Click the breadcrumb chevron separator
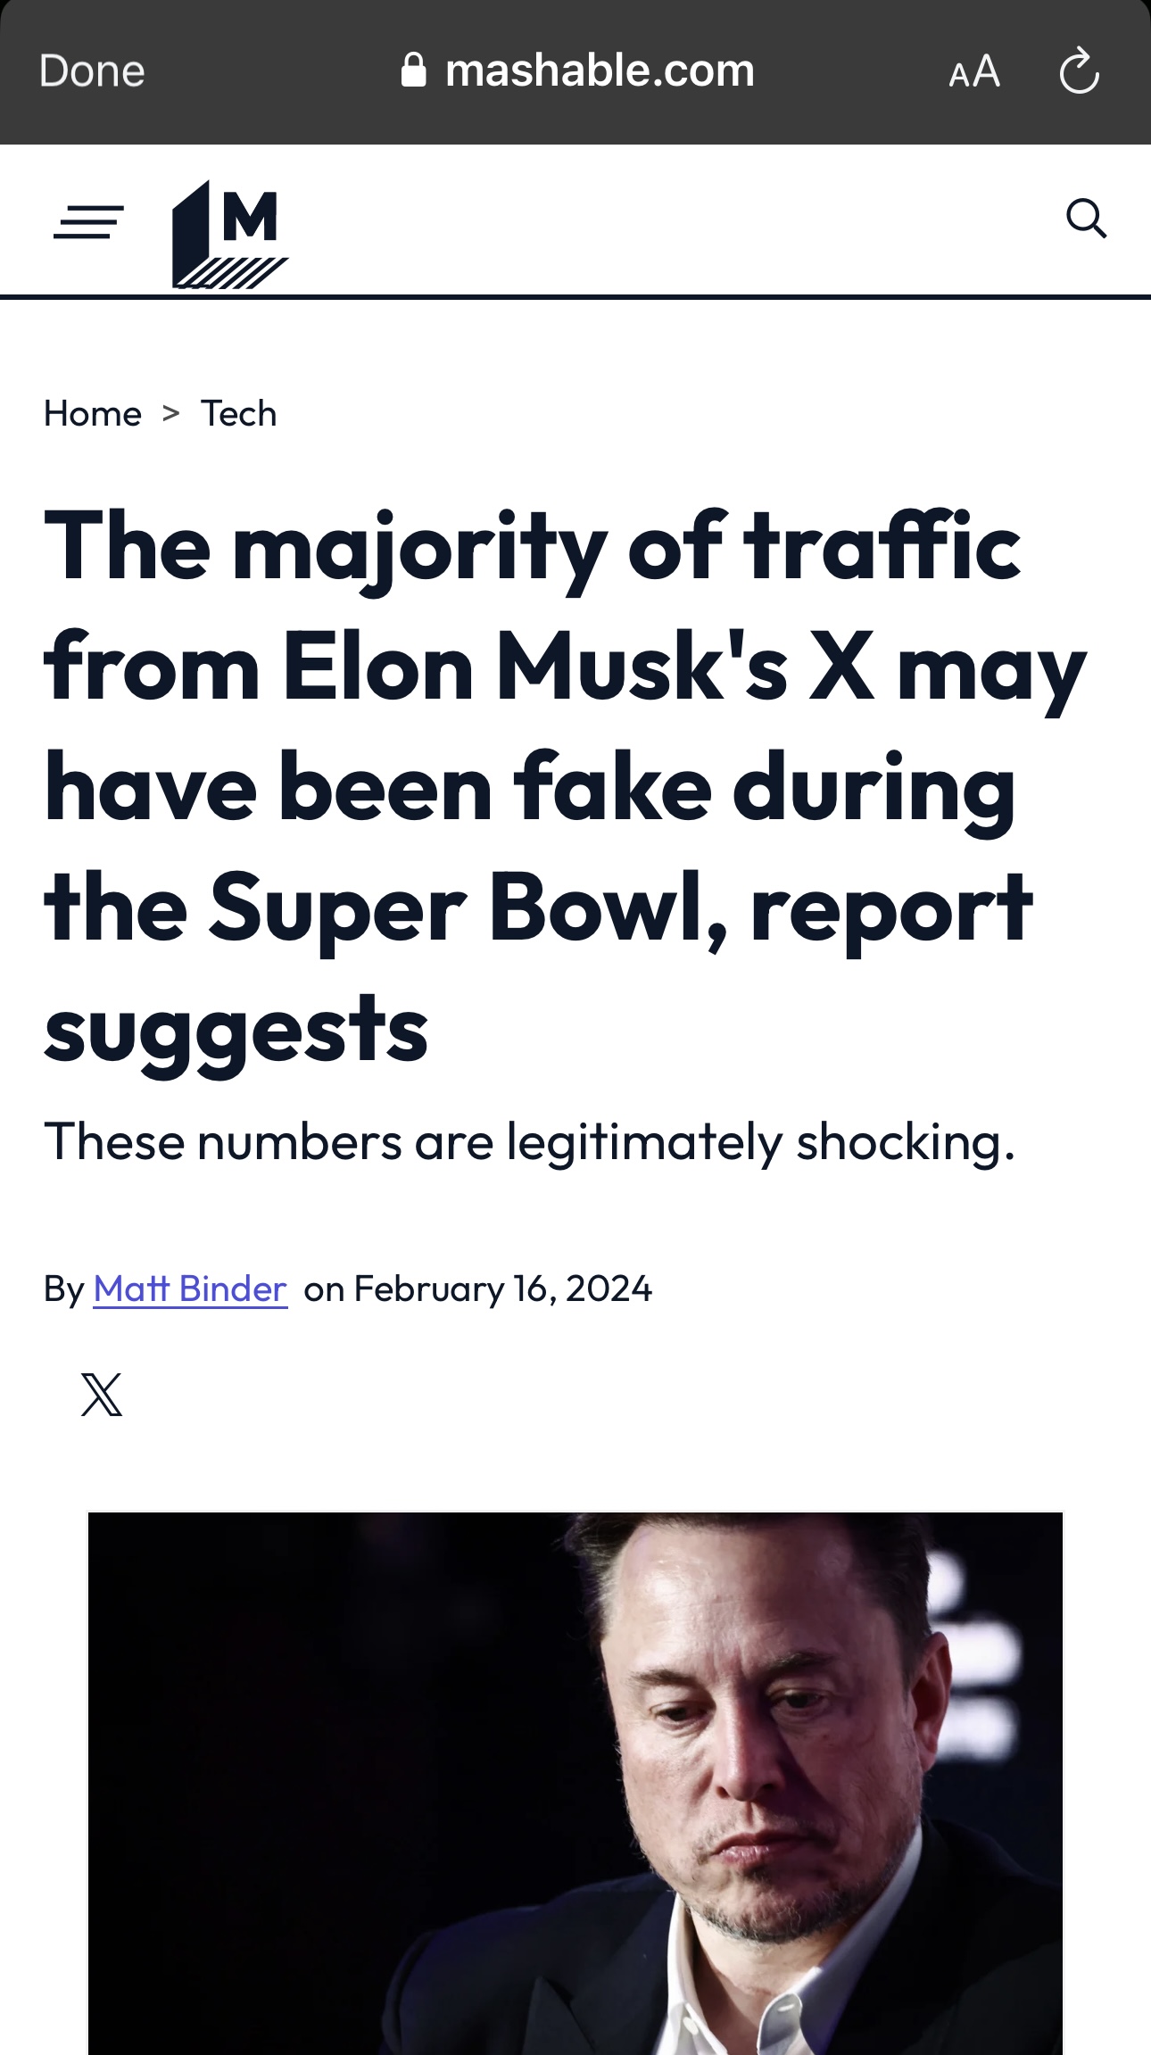The height and width of the screenshot is (2055, 1151). pos(171,413)
